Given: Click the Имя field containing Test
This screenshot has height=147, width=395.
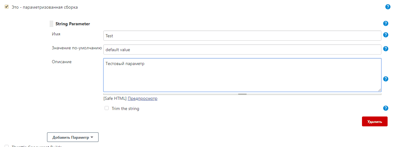Looking at the screenshot, I should [x=242, y=36].
